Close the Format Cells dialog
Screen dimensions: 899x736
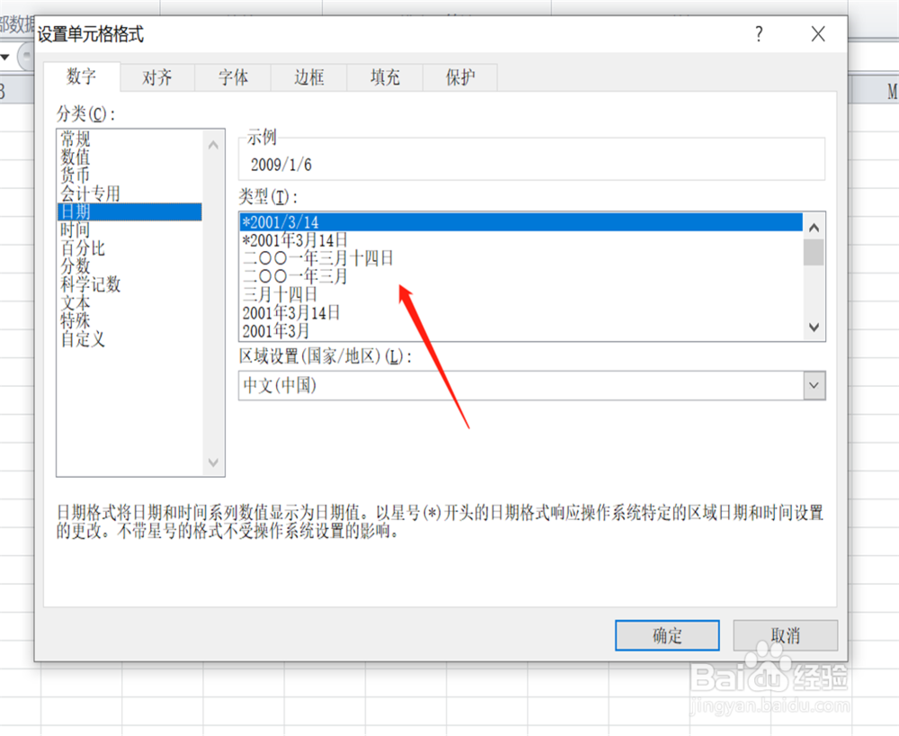(818, 34)
